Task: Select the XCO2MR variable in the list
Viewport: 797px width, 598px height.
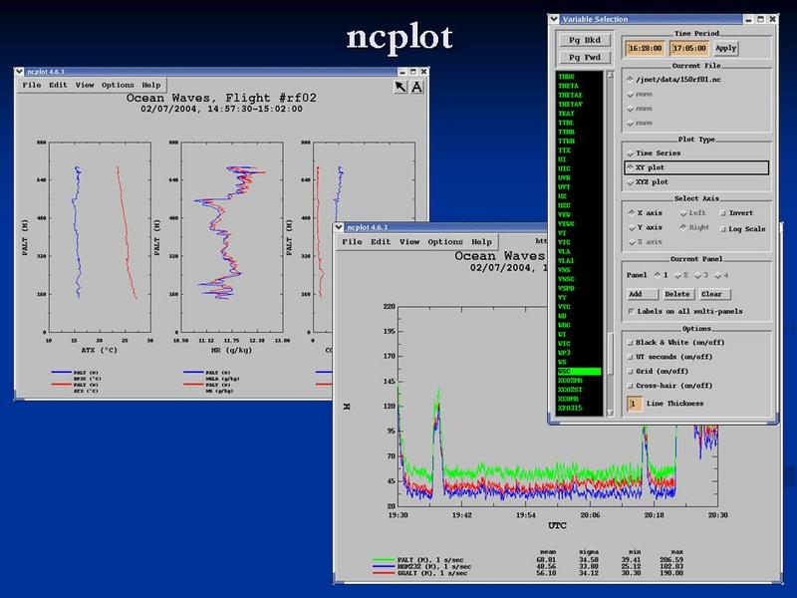Action: click(570, 381)
